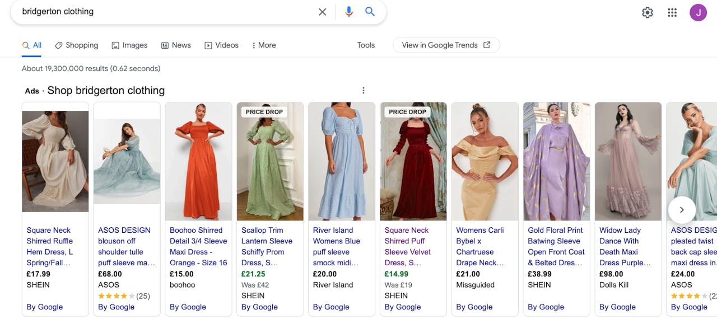Click the 'Dolls Kill' seller name

(x=614, y=285)
